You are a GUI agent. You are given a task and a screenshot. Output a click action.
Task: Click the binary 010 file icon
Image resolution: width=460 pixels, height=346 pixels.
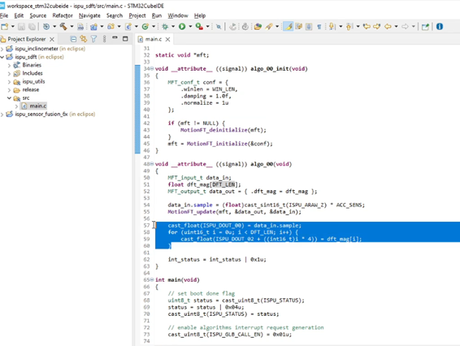[x=80, y=27]
